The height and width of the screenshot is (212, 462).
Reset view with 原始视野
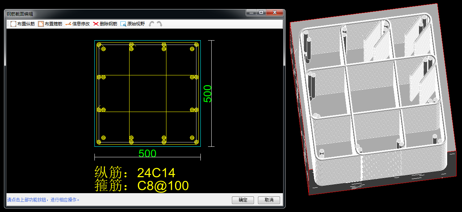pyautogui.click(x=132, y=24)
